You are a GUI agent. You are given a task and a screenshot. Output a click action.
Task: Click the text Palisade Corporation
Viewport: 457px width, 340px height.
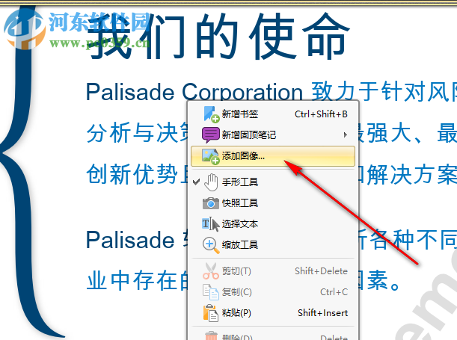[x=194, y=92]
